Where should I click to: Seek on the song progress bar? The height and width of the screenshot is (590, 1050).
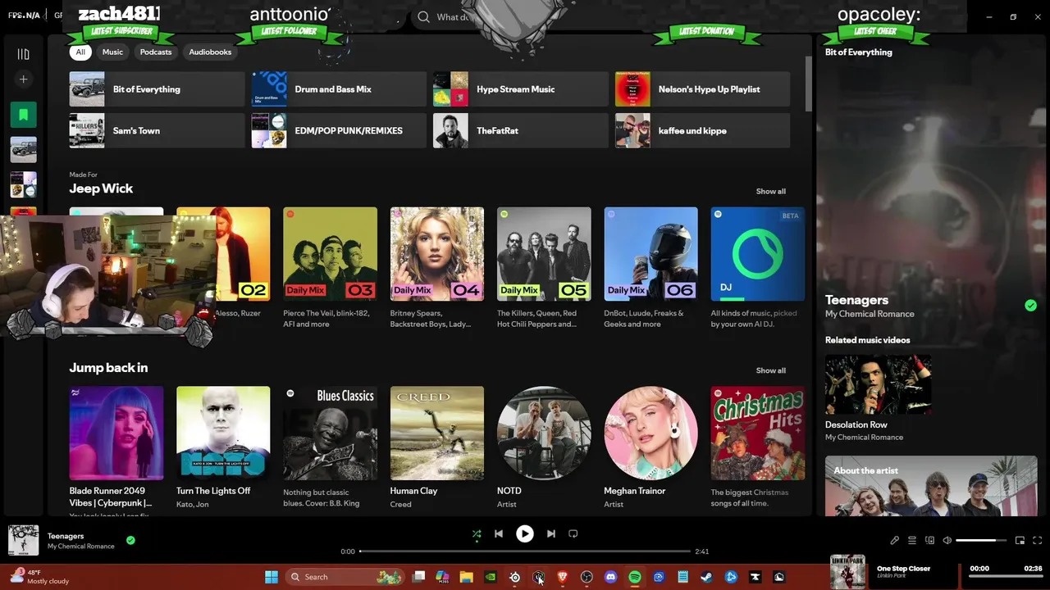coord(525,551)
